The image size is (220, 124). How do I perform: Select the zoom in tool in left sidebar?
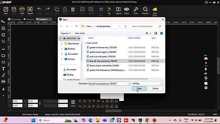pyautogui.click(x=3, y=28)
